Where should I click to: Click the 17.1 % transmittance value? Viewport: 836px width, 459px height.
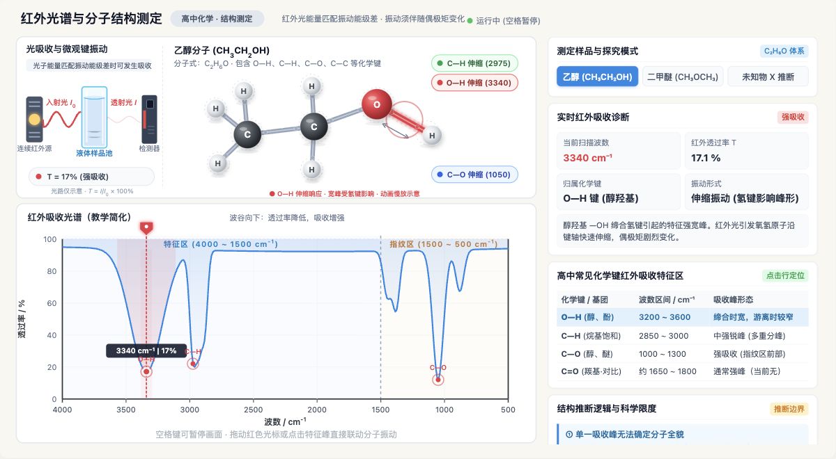coord(706,158)
